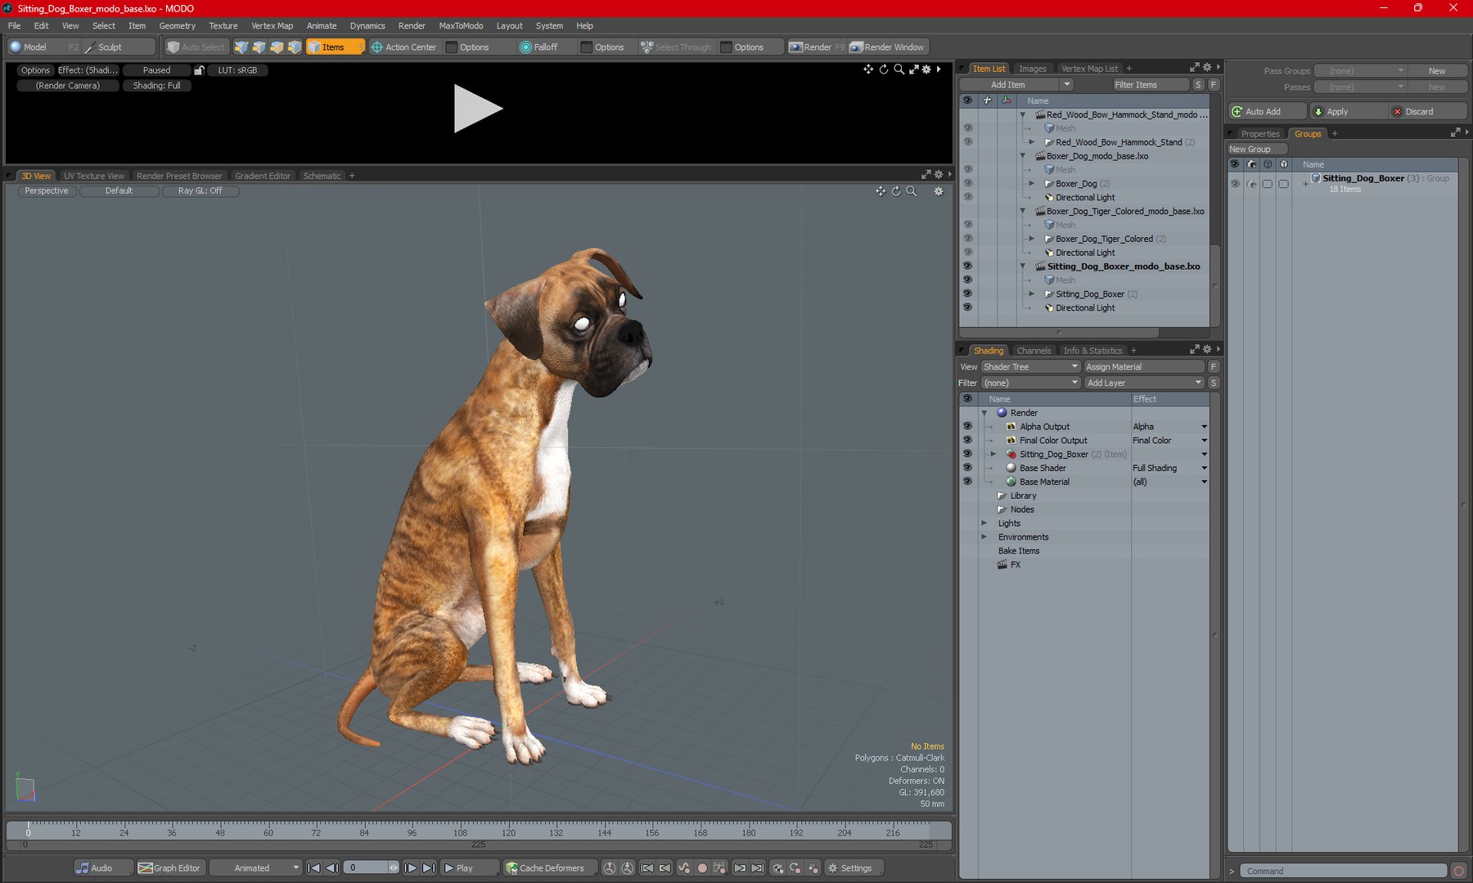
Task: Open 3D viewport gear options
Action: click(939, 191)
